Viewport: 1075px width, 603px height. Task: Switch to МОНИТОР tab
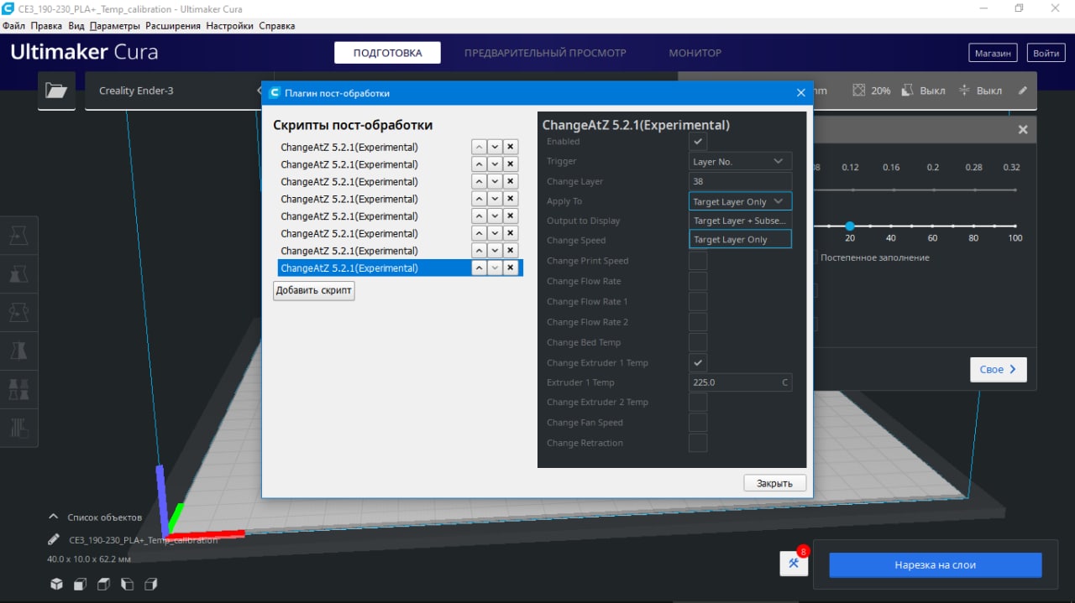(x=695, y=53)
